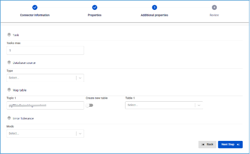250x154 pixels.
Task: Click the Tasks max label
Action: click(x=14, y=43)
